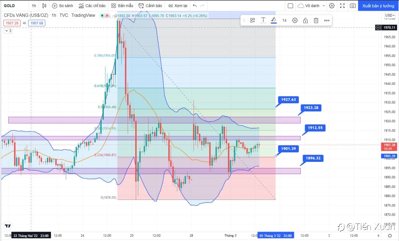
Task: Click plus icon next to 1970.11 price
Action: (x=378, y=27)
